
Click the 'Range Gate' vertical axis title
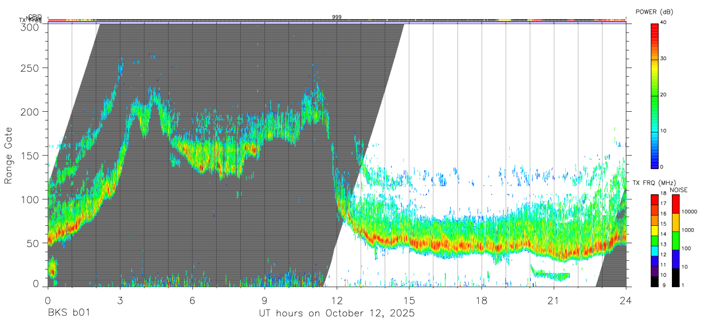9,155
